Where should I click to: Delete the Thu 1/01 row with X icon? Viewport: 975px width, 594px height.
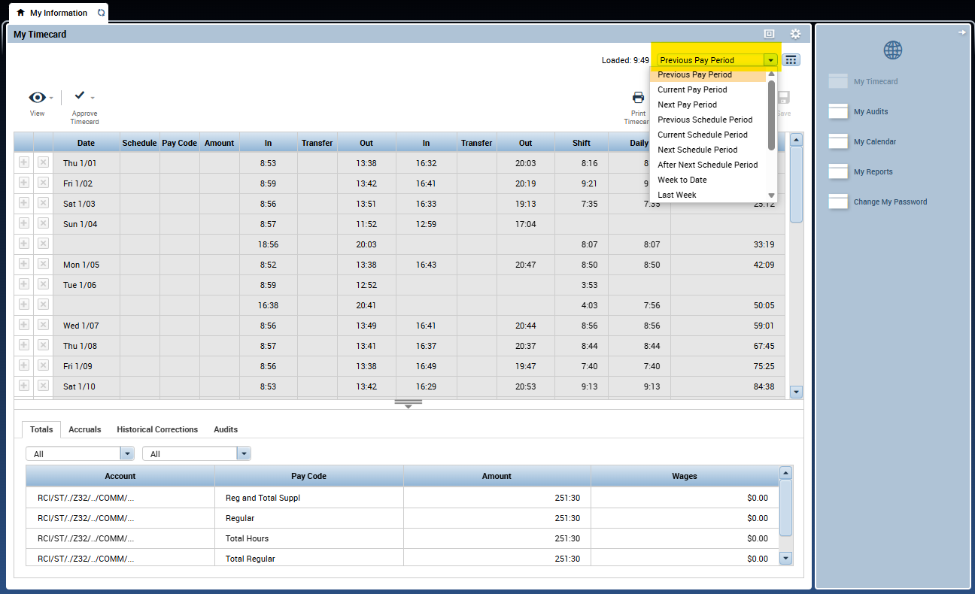43,162
